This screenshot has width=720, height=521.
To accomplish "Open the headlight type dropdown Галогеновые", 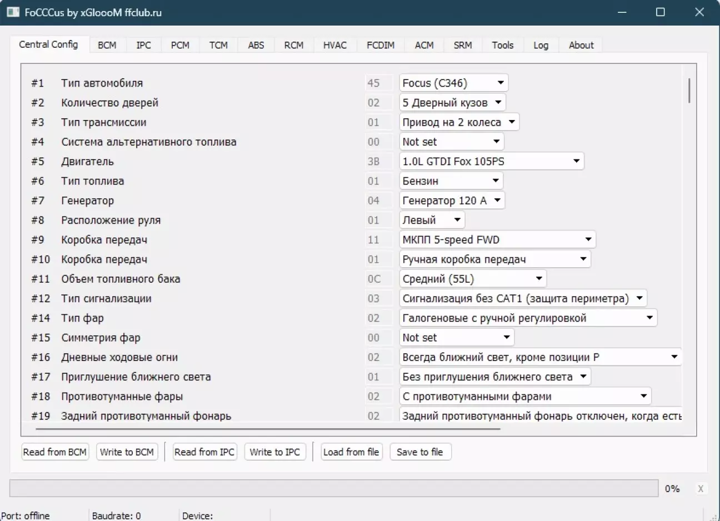I will pyautogui.click(x=528, y=318).
